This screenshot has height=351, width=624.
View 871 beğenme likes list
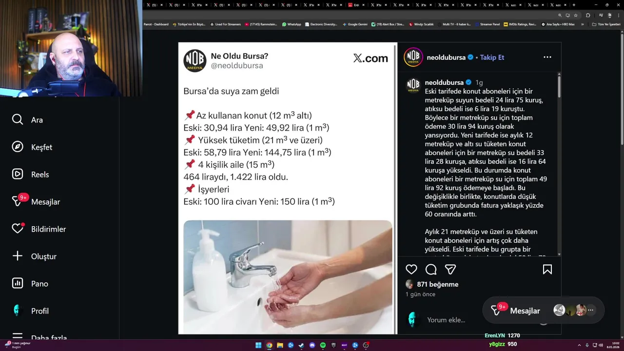pyautogui.click(x=438, y=284)
